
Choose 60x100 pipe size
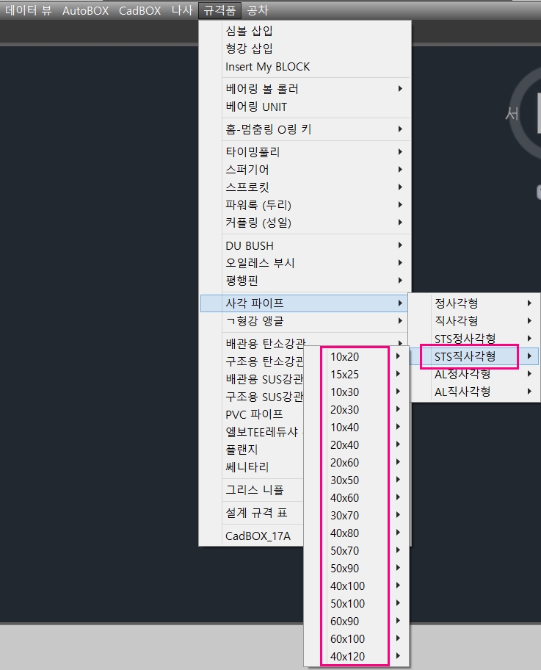pos(357,639)
